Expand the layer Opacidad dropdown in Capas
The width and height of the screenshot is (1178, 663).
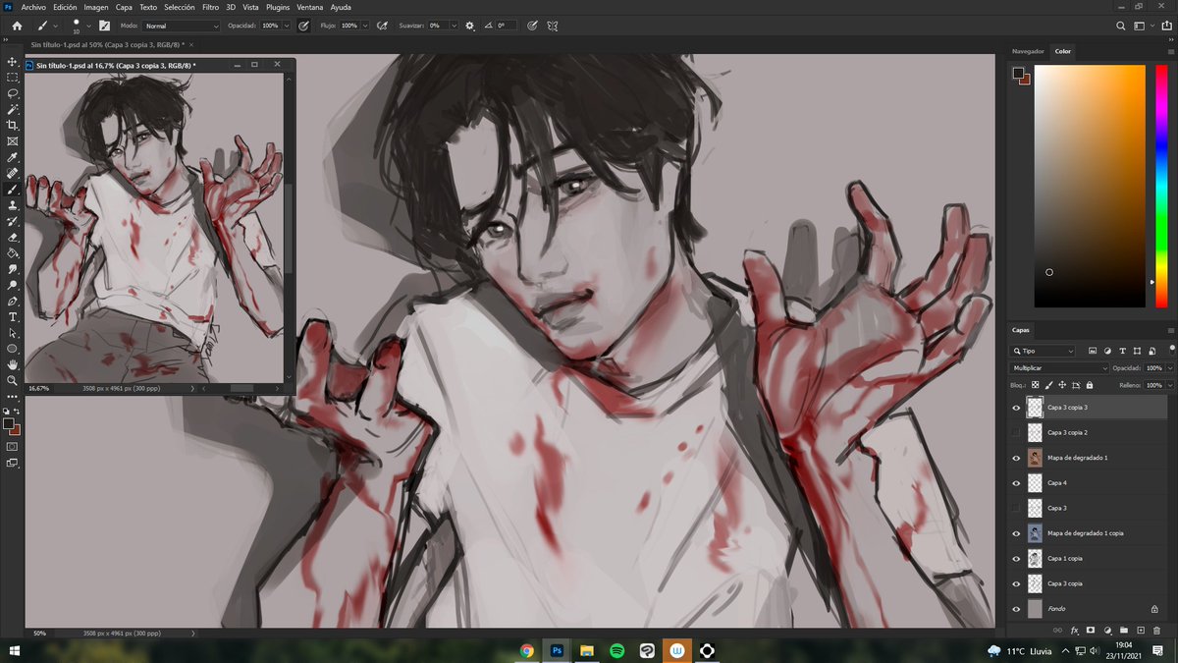click(1170, 368)
